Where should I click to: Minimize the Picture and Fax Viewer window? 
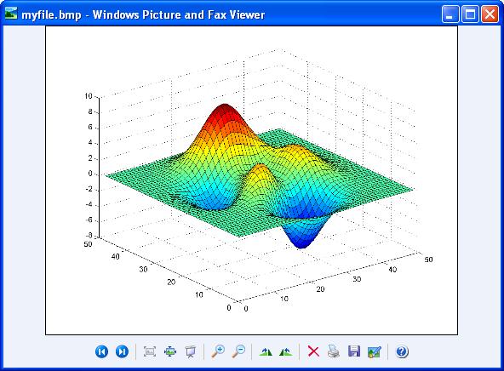pyautogui.click(x=450, y=14)
